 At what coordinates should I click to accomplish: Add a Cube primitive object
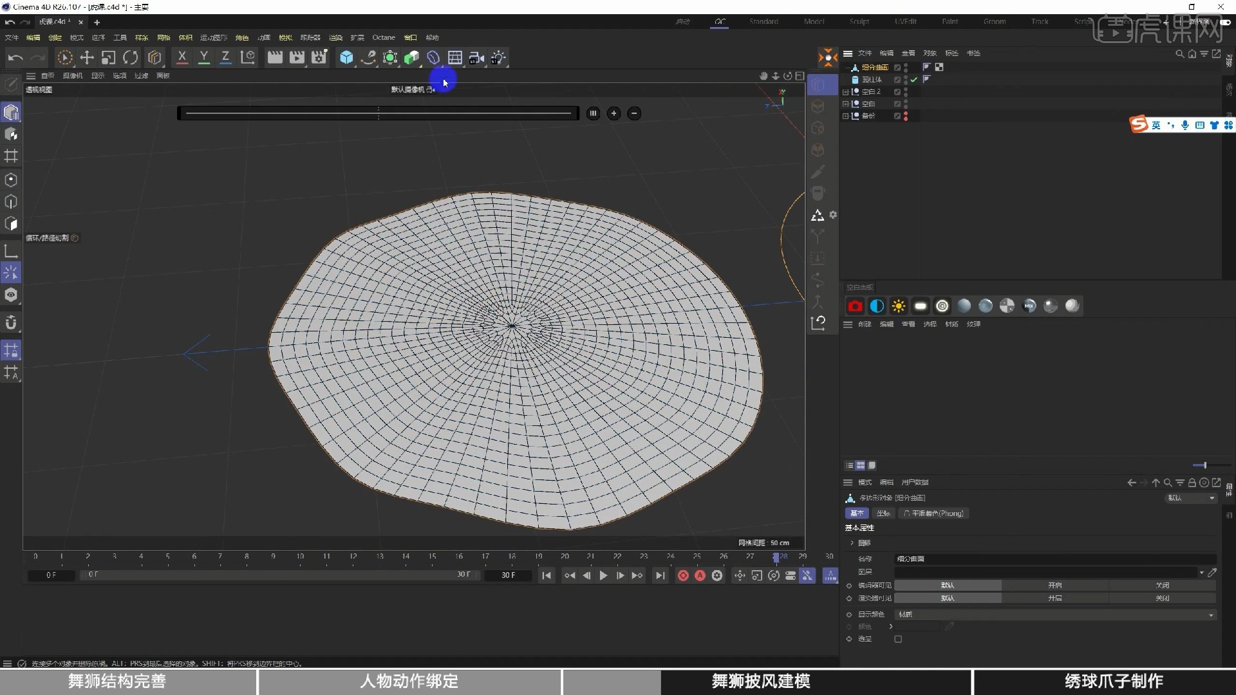point(346,58)
